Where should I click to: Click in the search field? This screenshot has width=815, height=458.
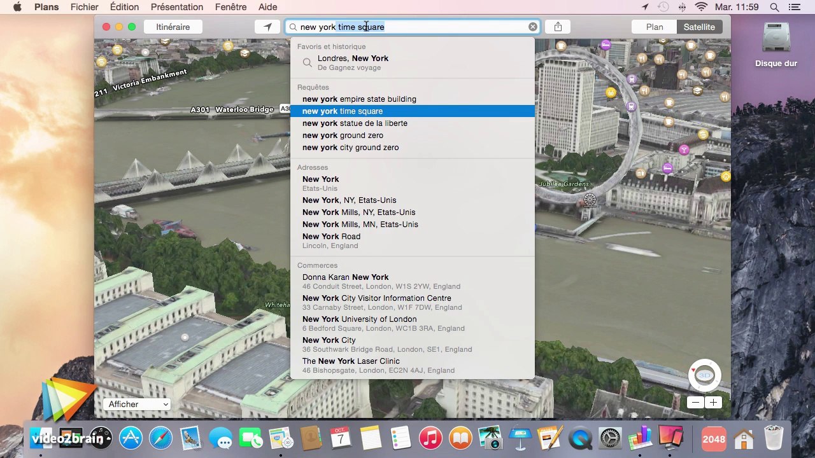coord(413,27)
